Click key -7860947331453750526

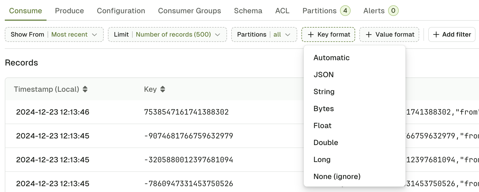tap(188, 184)
